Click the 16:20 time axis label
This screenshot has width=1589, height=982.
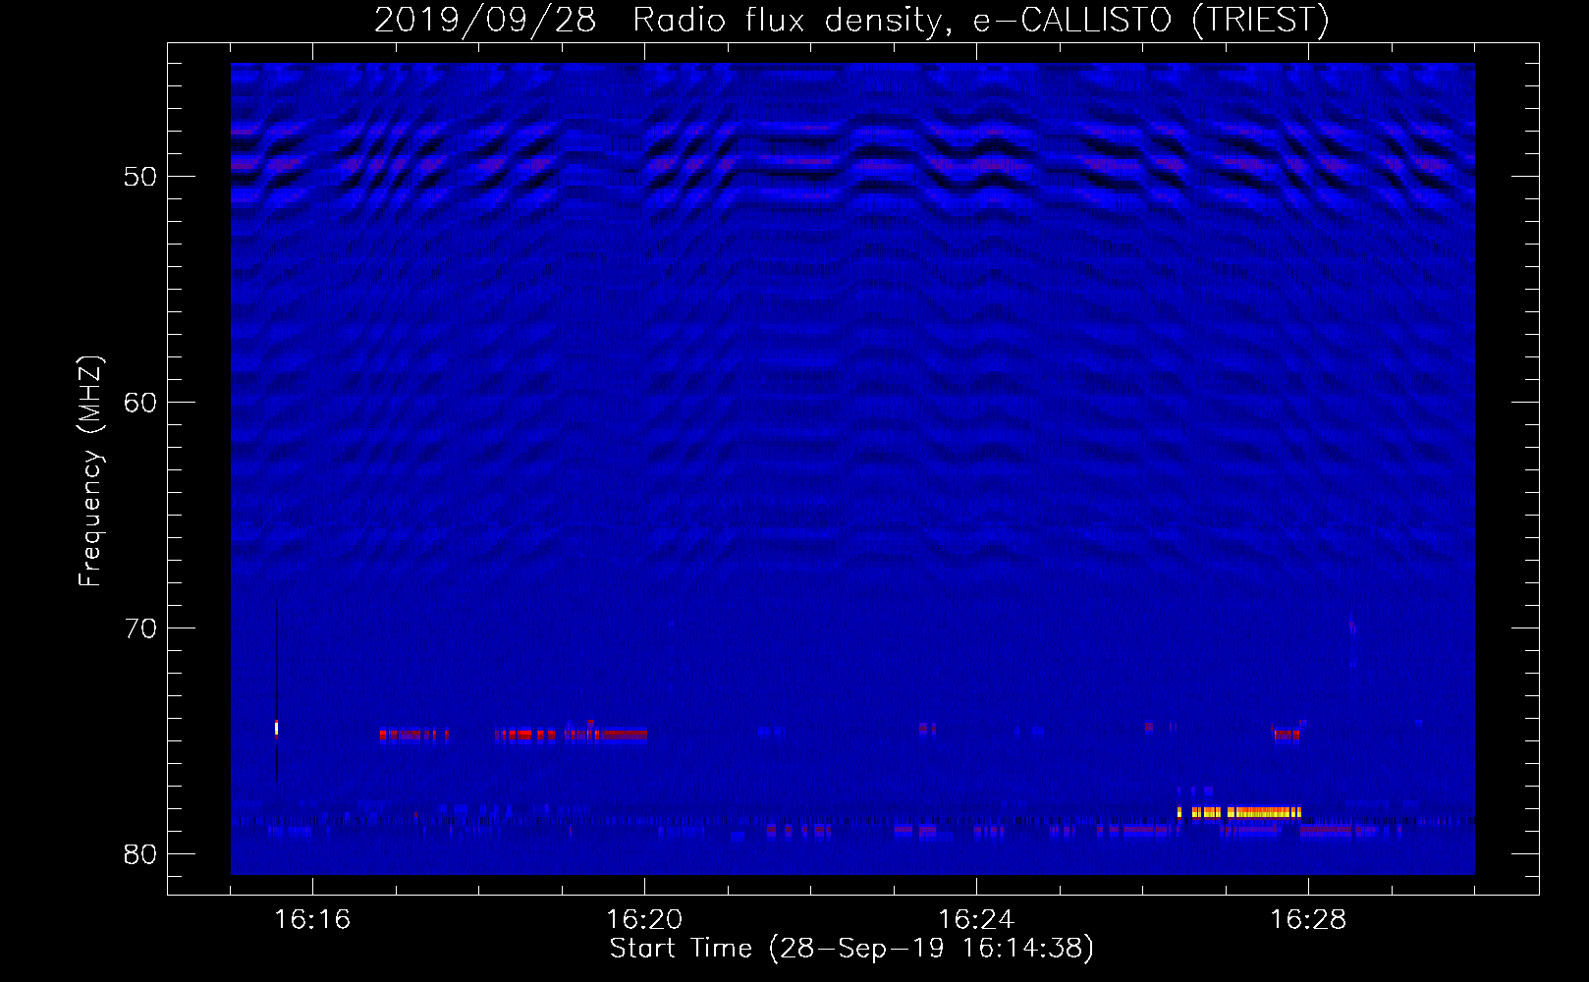click(x=644, y=920)
